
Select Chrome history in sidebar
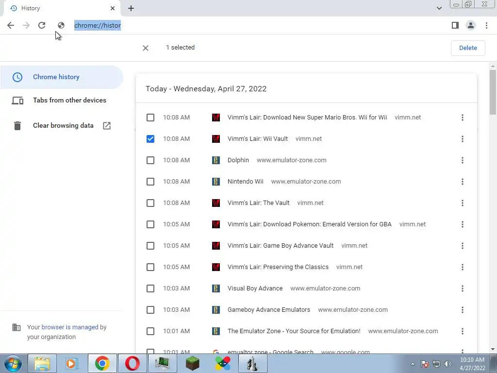(x=62, y=77)
